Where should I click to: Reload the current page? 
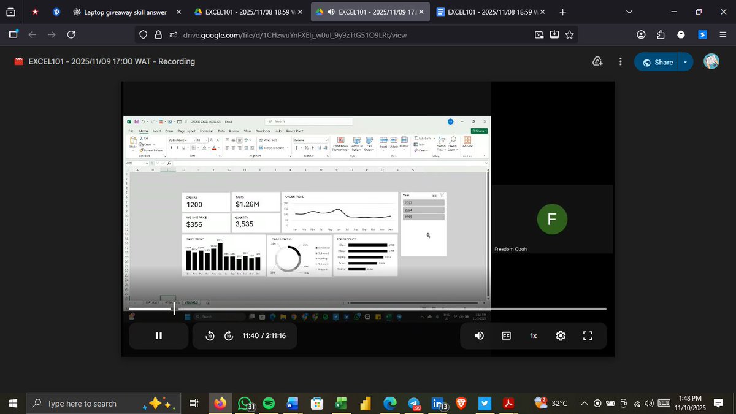tap(71, 35)
